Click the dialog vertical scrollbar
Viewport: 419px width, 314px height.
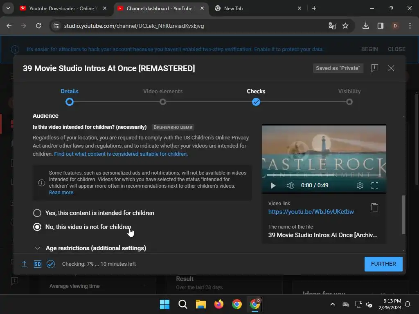[403, 215]
